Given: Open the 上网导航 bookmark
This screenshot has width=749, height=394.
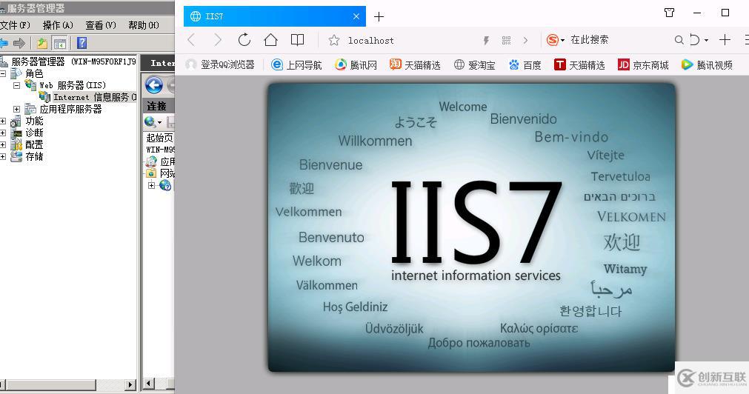Looking at the screenshot, I should point(296,64).
